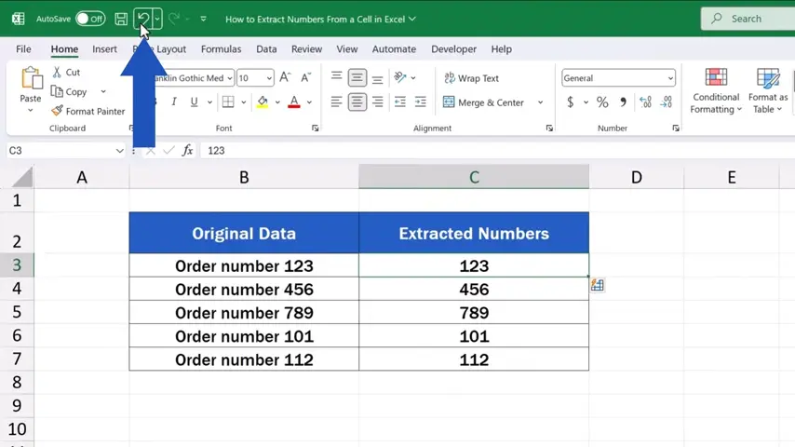Screen dimensions: 795x447
Task: Click the Save icon in title bar
Action: (121, 19)
